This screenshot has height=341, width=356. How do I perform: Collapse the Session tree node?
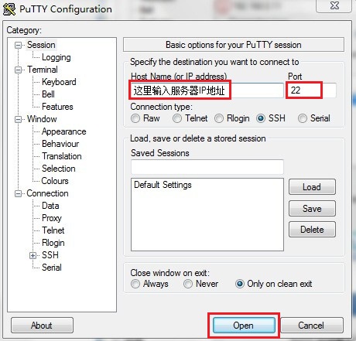click(18, 46)
